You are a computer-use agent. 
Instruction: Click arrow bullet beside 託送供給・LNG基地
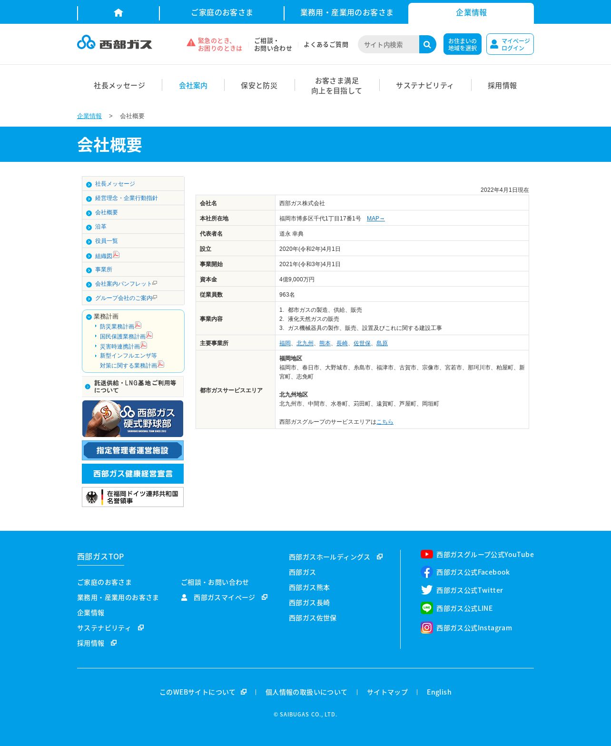pyautogui.click(x=88, y=387)
